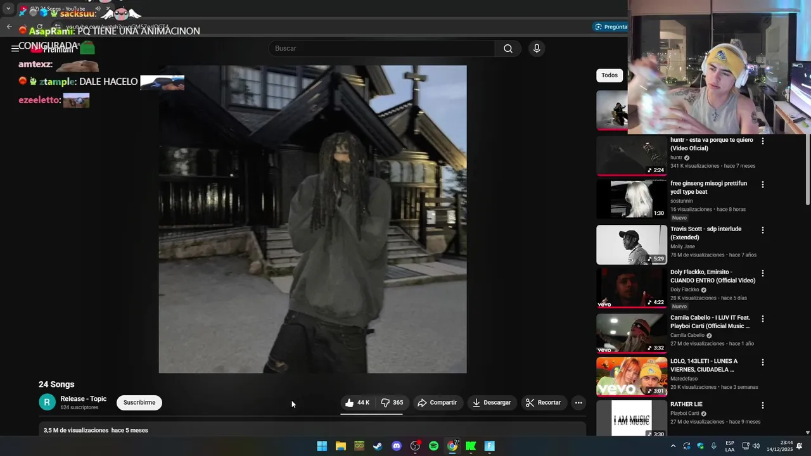Open thumbnail of Camila Cabello I LUV IT
The image size is (811, 456).
click(x=632, y=334)
